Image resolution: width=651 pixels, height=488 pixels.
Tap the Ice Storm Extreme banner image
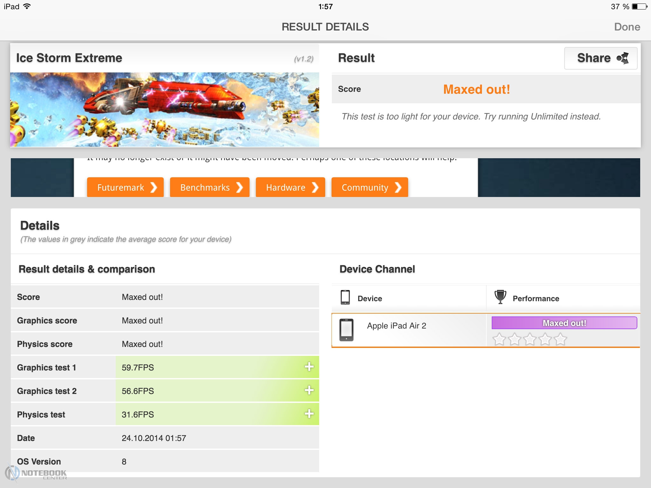pyautogui.click(x=164, y=110)
